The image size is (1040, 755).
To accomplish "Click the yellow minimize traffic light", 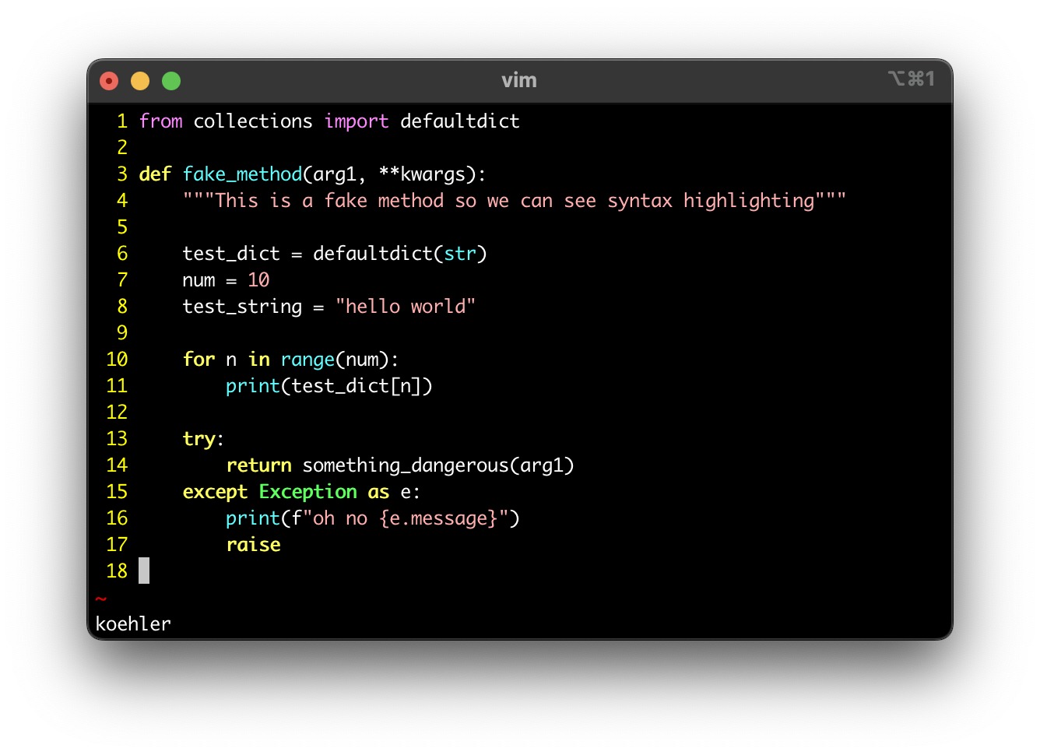I will (x=139, y=80).
